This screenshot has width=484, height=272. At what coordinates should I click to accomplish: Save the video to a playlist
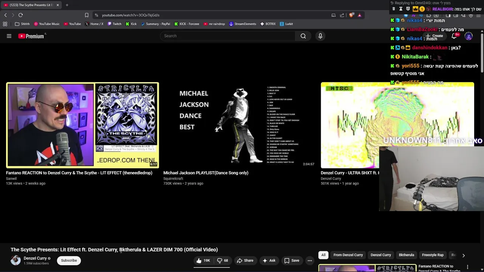click(x=292, y=260)
